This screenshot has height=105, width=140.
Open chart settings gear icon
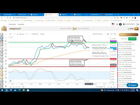click(x=108, y=34)
